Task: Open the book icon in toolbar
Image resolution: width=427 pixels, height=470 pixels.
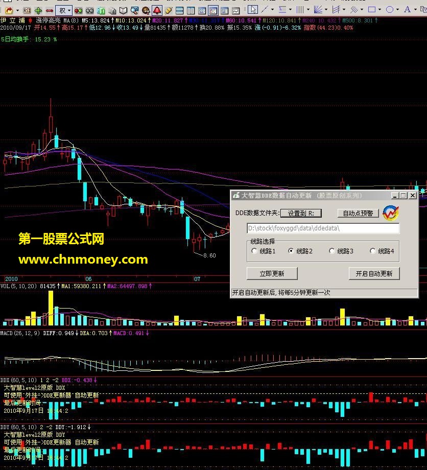Action: coord(123,11)
